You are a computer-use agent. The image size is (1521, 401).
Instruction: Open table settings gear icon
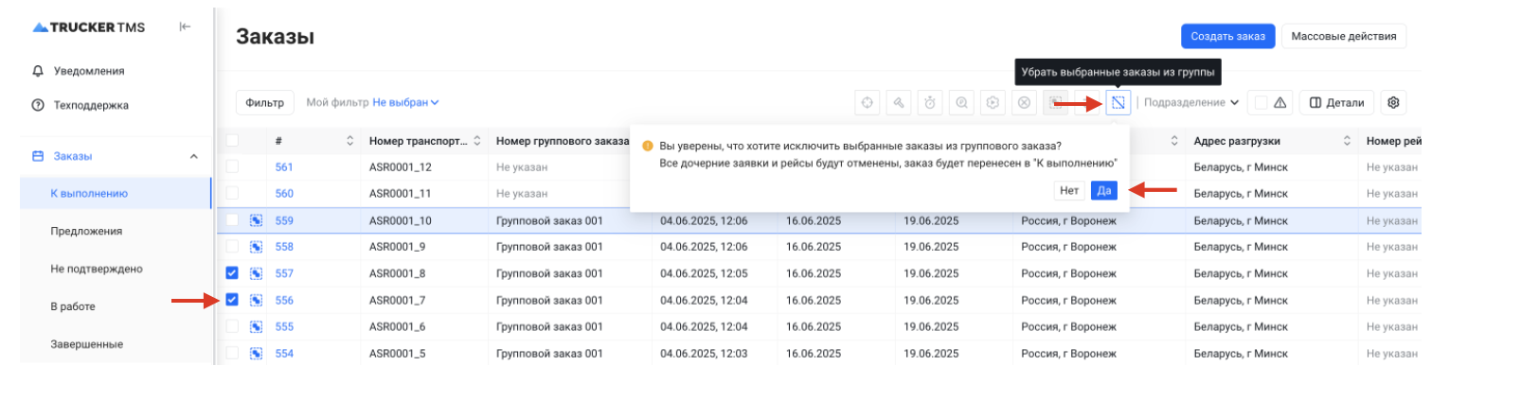1393,103
